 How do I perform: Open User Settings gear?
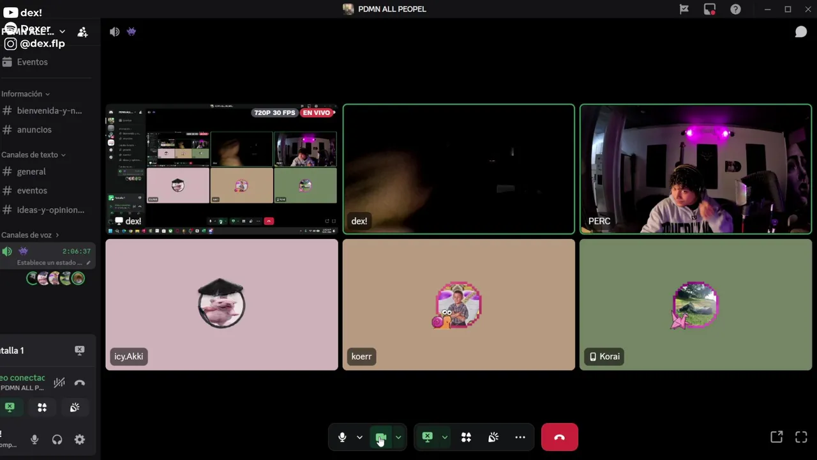(x=80, y=440)
